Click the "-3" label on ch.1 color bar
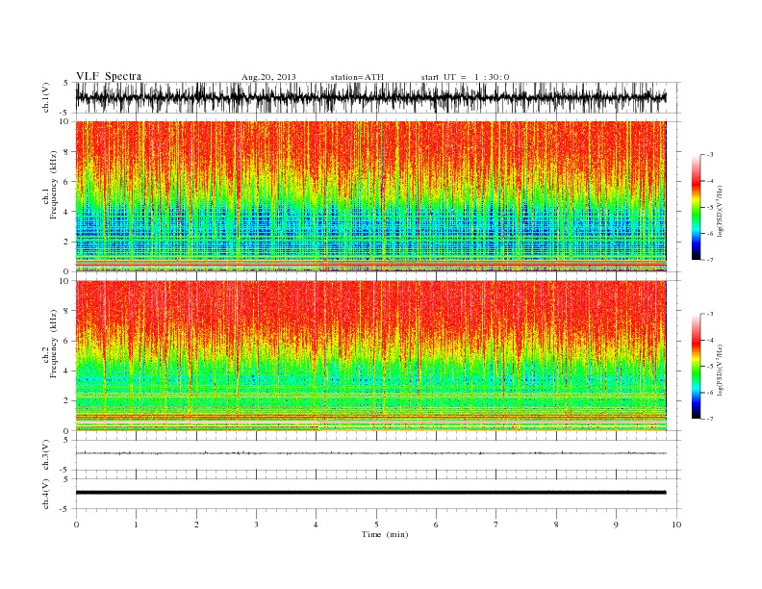The image size is (762, 589). [710, 155]
